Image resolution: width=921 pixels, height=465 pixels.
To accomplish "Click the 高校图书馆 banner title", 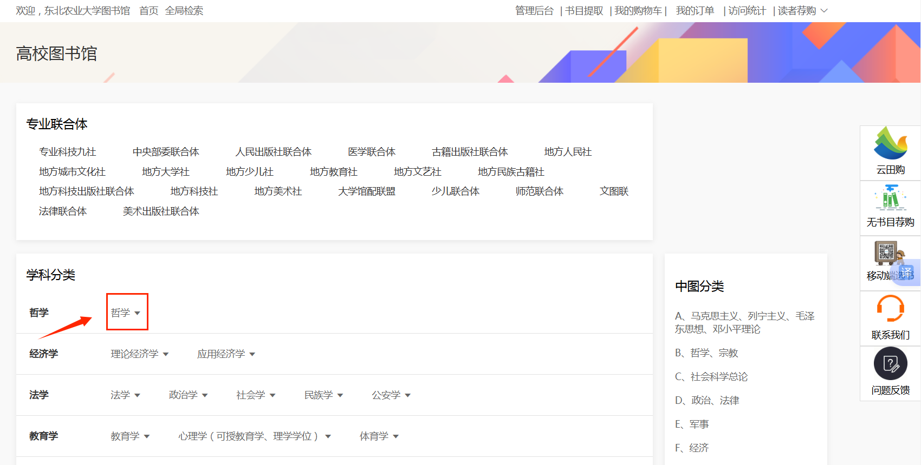I will [56, 54].
